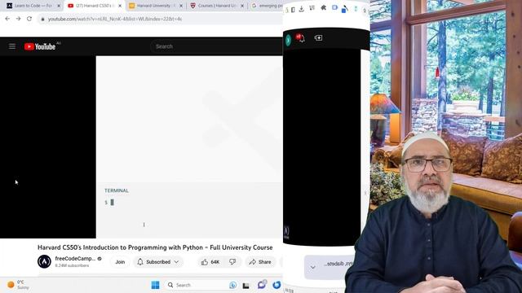Open the YouTube Create video icon
This screenshot has height=293, width=522.
(318, 38)
